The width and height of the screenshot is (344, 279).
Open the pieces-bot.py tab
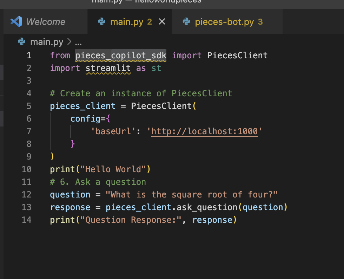(224, 22)
